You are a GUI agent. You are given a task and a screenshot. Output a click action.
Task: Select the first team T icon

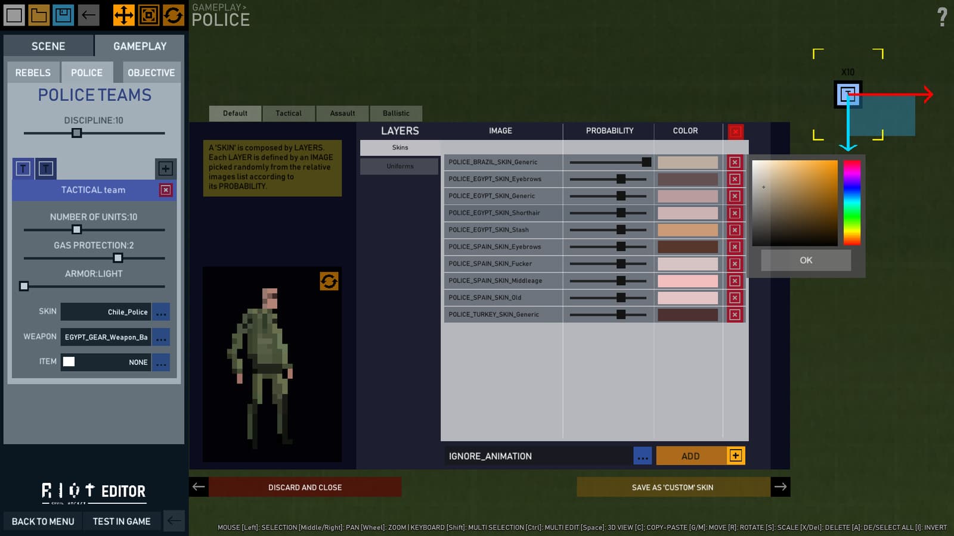(23, 169)
